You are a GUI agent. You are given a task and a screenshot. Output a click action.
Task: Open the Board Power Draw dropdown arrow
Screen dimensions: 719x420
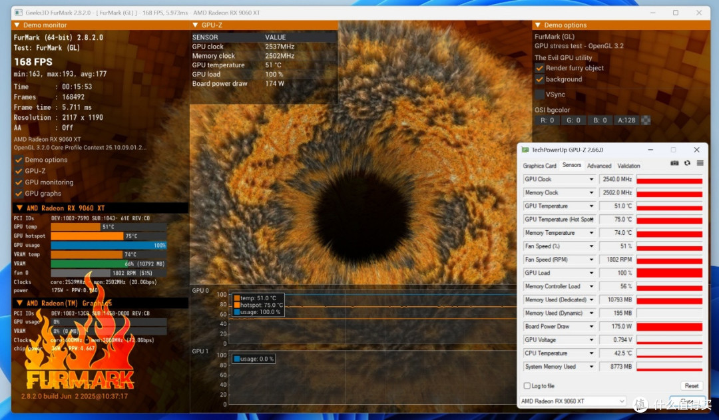pos(591,326)
